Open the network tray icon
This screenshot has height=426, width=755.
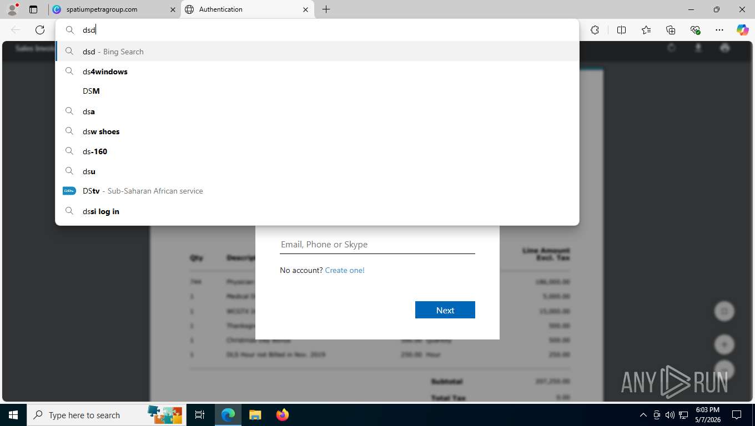point(682,415)
